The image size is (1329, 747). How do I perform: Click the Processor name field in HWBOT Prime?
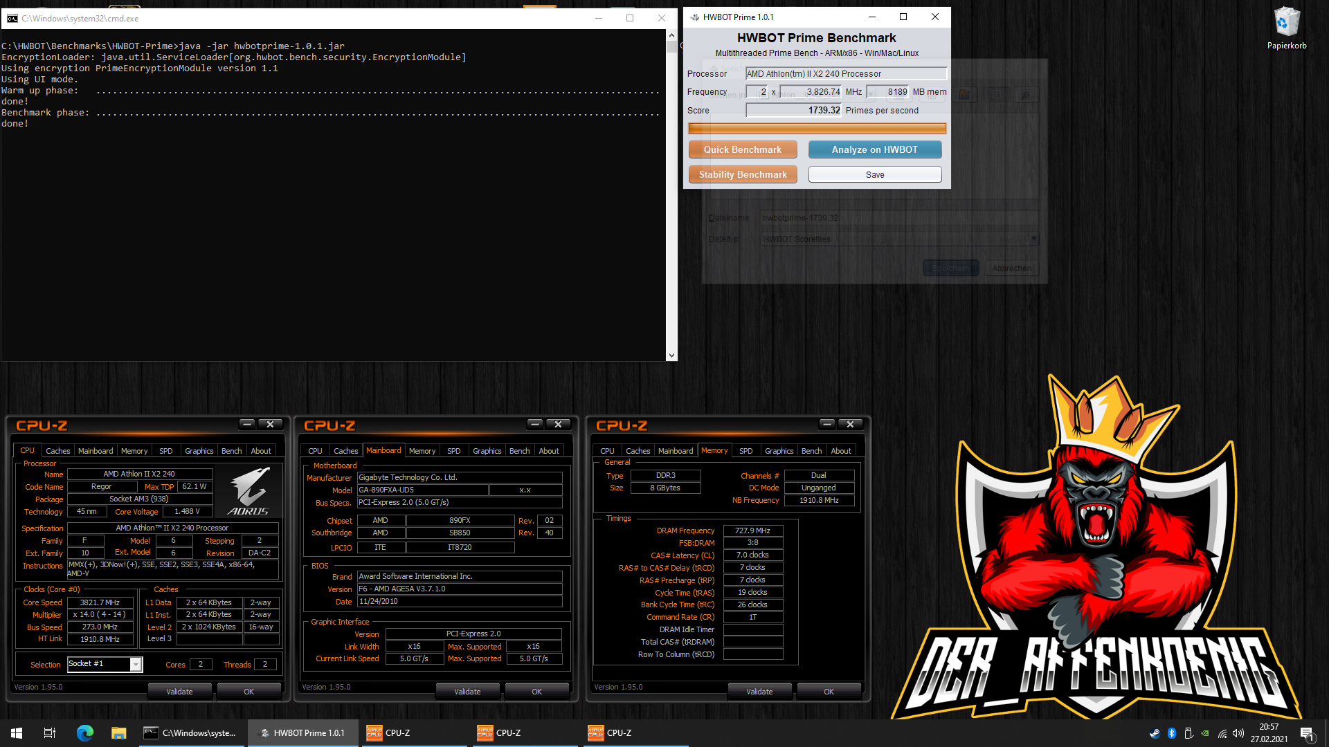(x=846, y=73)
